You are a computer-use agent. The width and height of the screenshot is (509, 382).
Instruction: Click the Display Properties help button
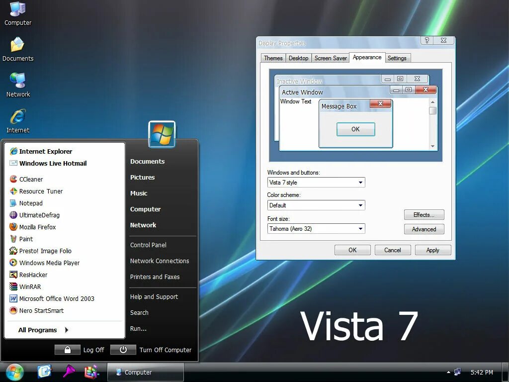tap(427, 40)
